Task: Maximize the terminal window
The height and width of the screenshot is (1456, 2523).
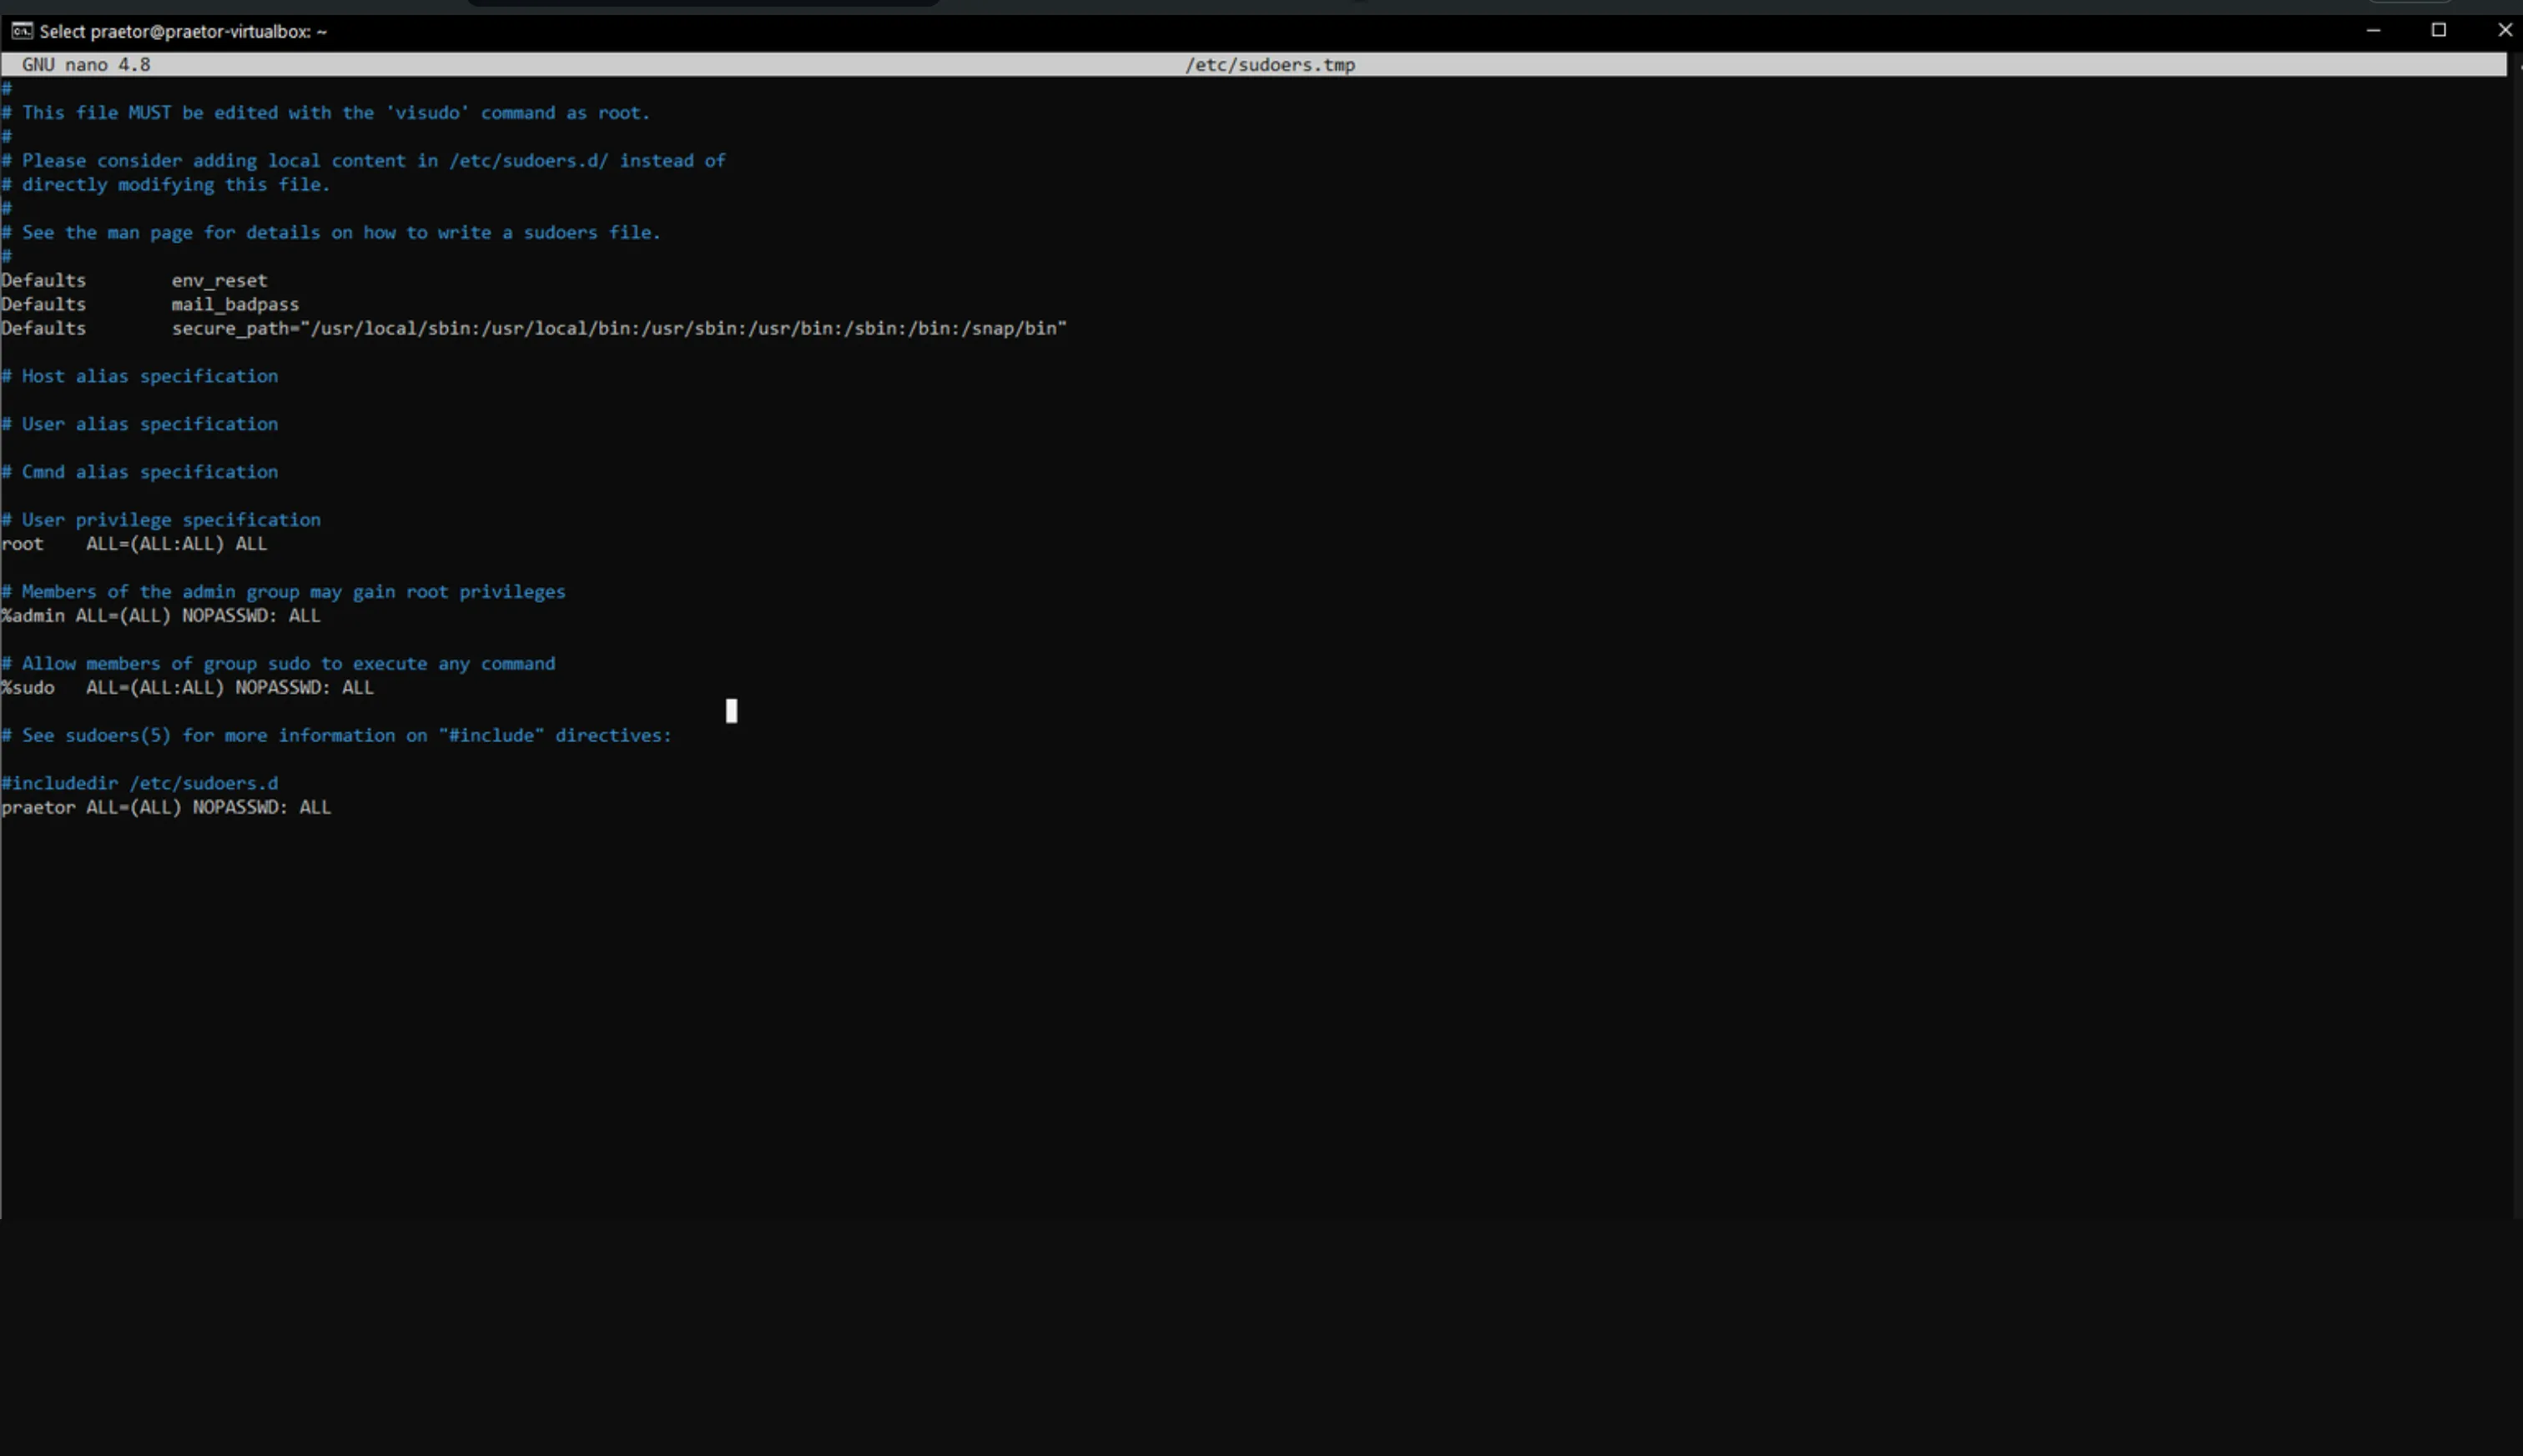Action: [2438, 31]
